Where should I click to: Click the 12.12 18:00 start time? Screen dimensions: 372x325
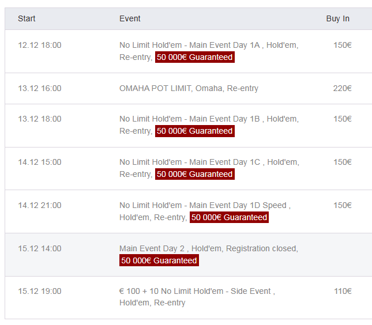coord(39,45)
